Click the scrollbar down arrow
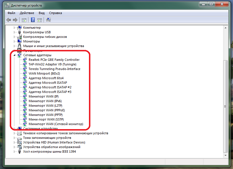 click(226, 156)
